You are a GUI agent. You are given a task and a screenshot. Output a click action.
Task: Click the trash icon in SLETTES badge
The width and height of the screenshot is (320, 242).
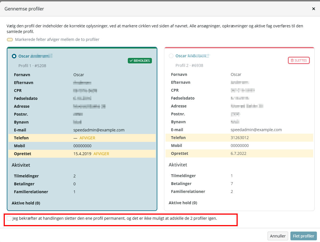pos(292,60)
